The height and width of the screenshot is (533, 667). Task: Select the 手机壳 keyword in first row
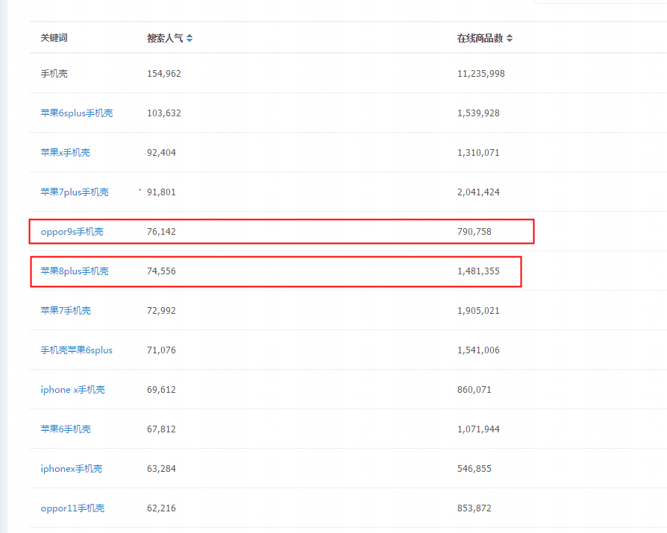point(54,74)
